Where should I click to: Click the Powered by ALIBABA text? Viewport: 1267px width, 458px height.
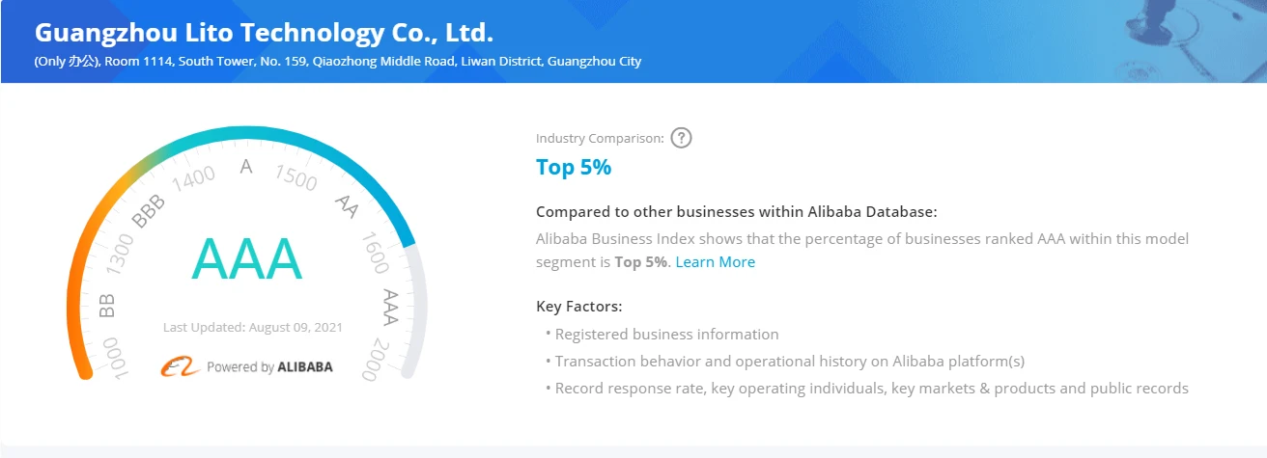[x=269, y=367]
